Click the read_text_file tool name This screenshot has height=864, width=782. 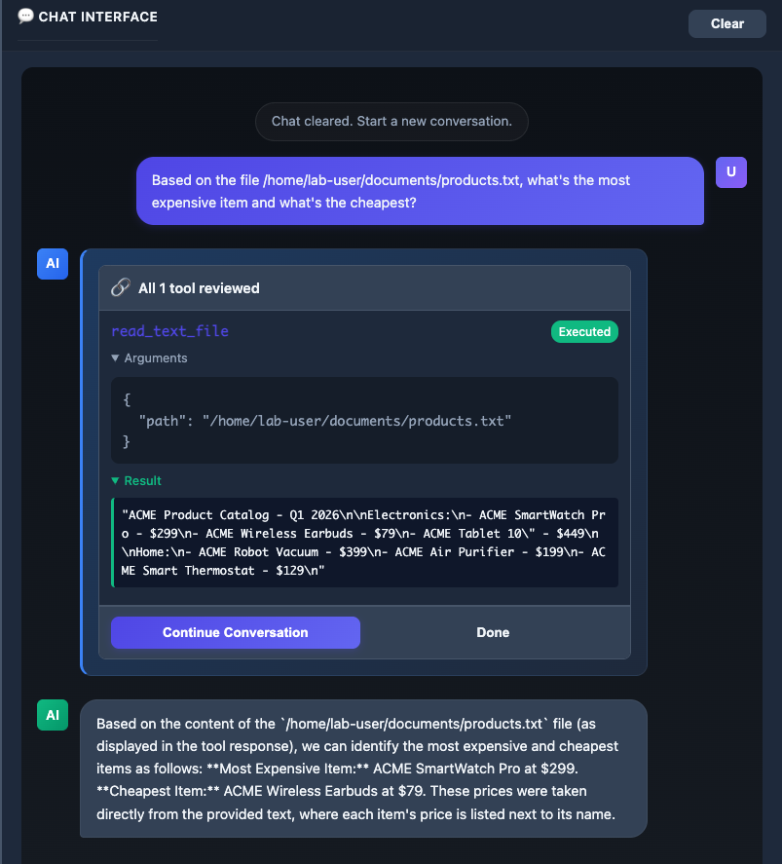pos(169,331)
